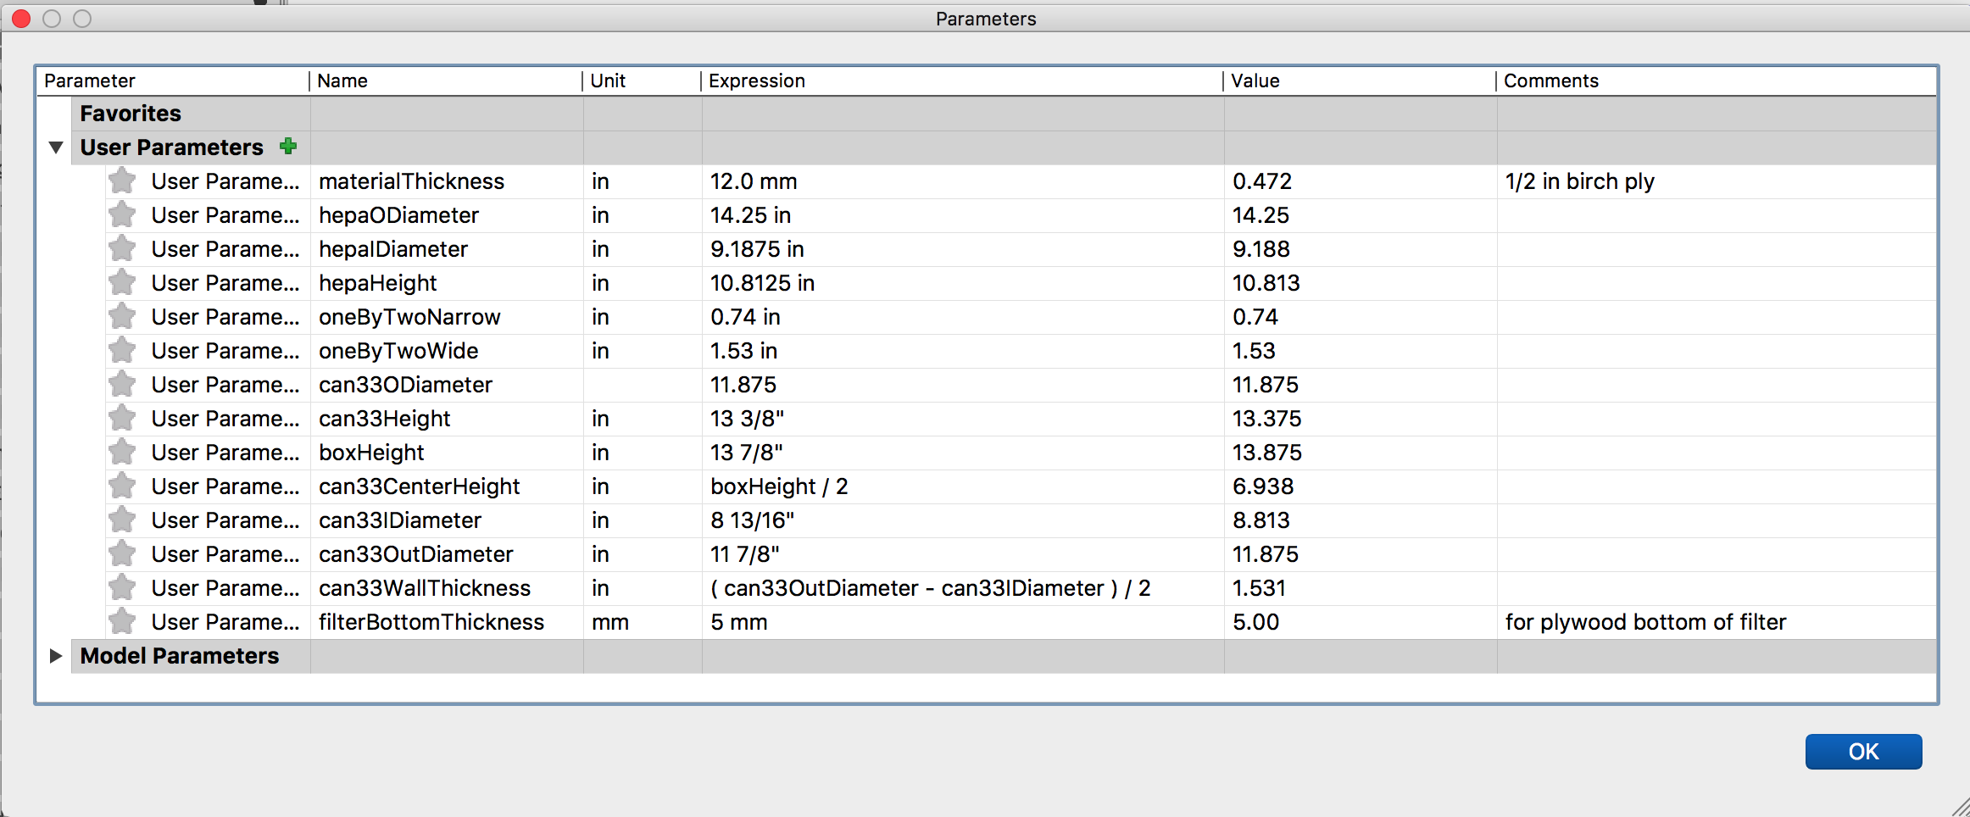Favorite the oneByTwoNarrow parameter star

coord(122,316)
